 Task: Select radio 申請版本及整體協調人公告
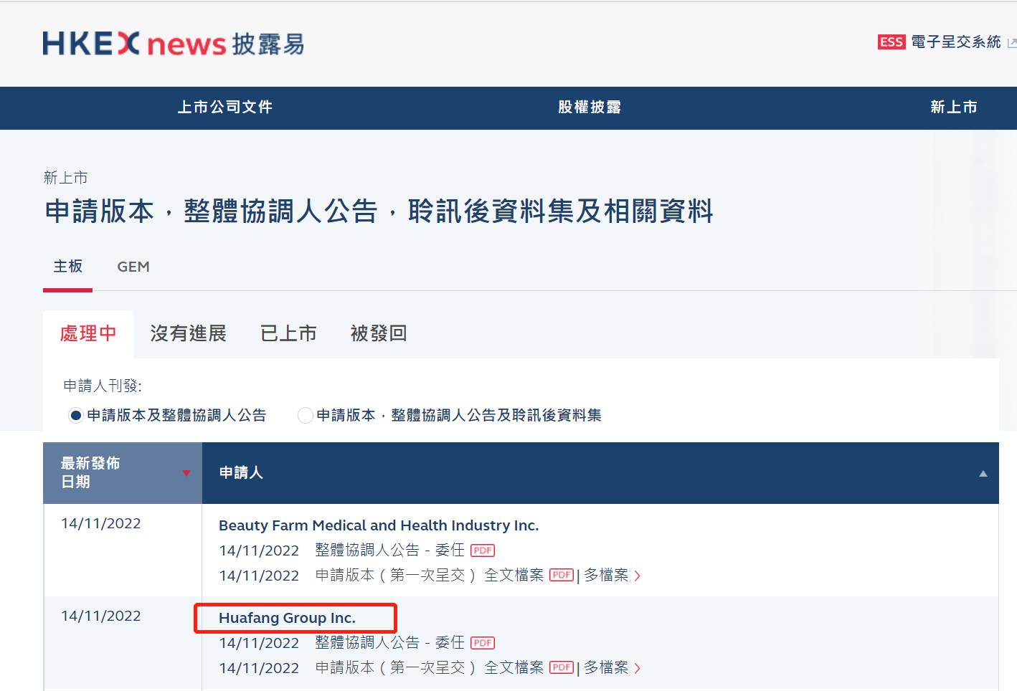click(x=76, y=416)
